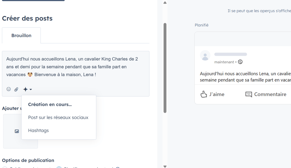The height and width of the screenshot is (168, 291).
Task: Open the dropdown arrow beside the sparkle icon
Action: pos(31,89)
